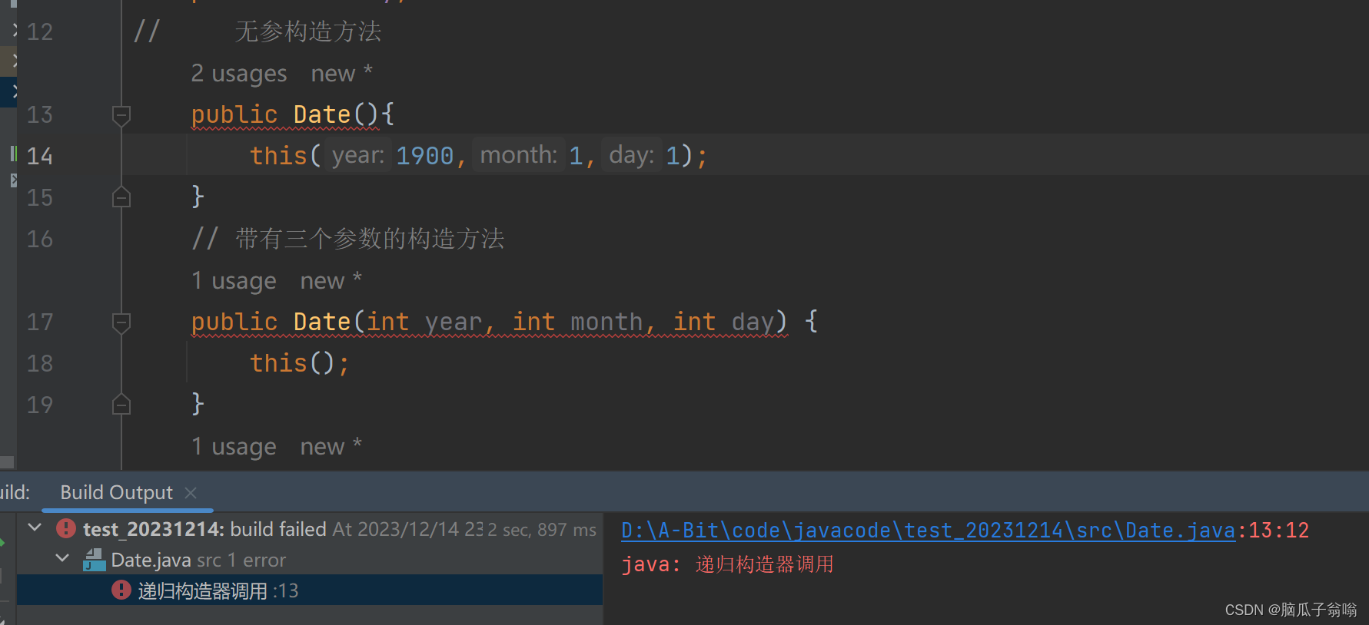The height and width of the screenshot is (625, 1369).
Task: Open Date.java file path link in output
Action: tap(928, 531)
